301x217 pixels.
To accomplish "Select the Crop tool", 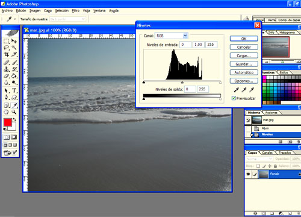I will pos(7,54).
